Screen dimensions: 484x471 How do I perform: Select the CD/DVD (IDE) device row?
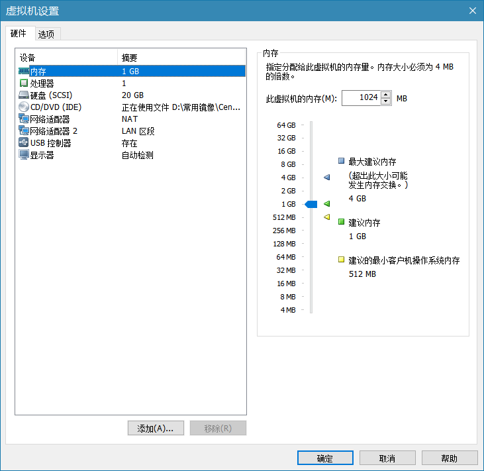(132, 107)
